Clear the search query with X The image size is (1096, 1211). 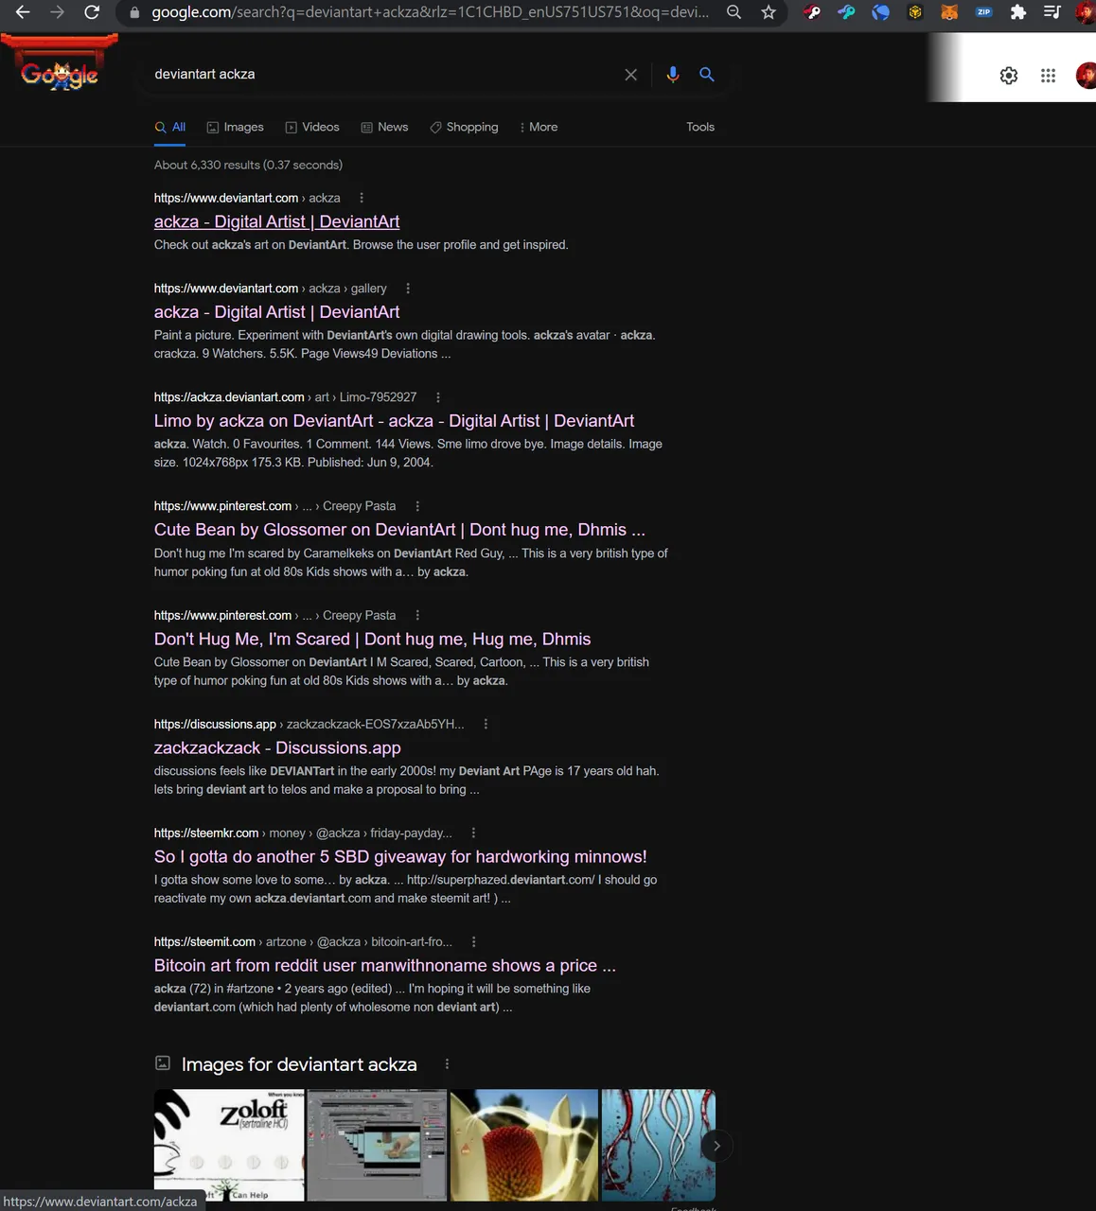point(630,75)
